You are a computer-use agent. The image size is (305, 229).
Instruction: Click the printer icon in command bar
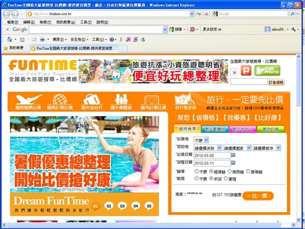pyautogui.click(x=43, y=39)
